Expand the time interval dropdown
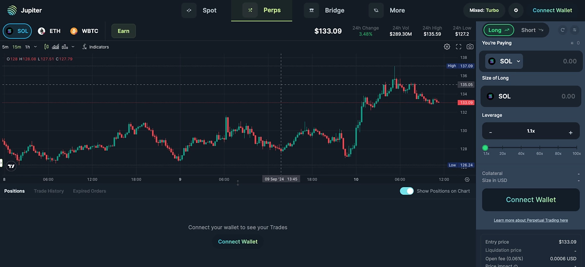This screenshot has width=585, height=267. (36, 47)
